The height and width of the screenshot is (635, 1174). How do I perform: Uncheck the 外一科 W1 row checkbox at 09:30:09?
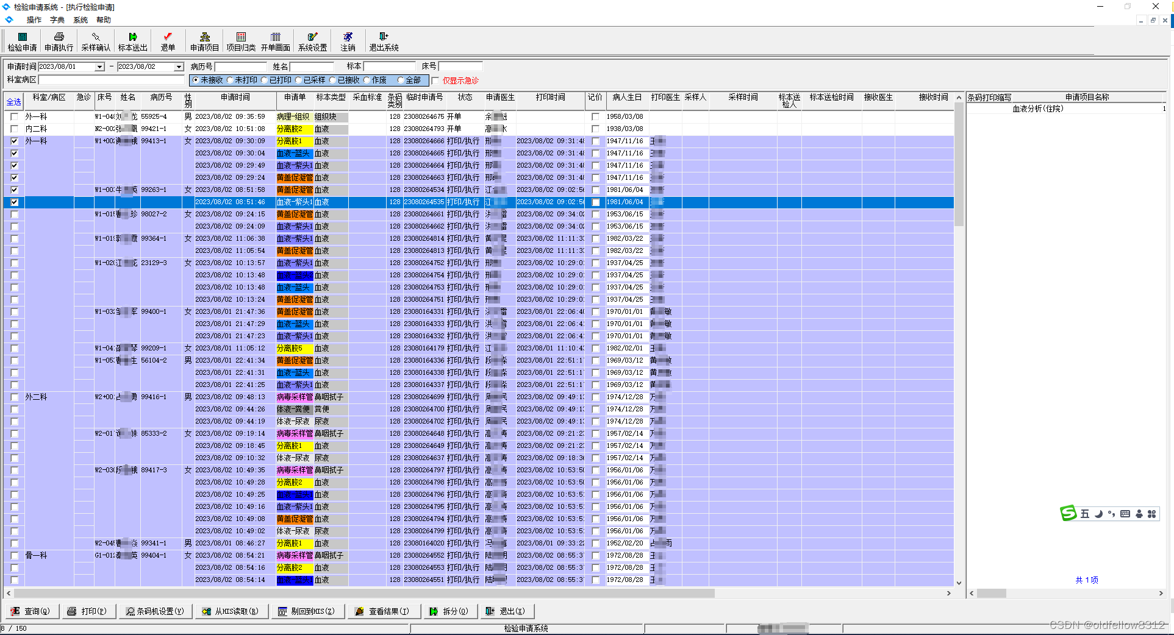click(15, 141)
